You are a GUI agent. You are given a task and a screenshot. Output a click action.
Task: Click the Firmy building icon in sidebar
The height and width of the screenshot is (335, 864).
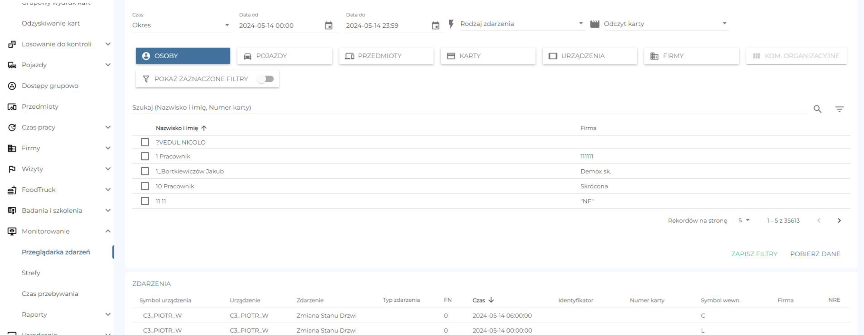point(12,148)
